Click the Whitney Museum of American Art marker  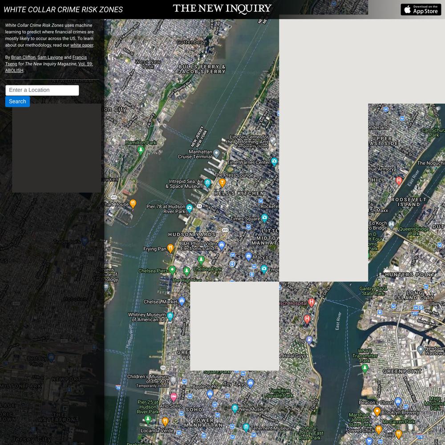click(x=170, y=316)
